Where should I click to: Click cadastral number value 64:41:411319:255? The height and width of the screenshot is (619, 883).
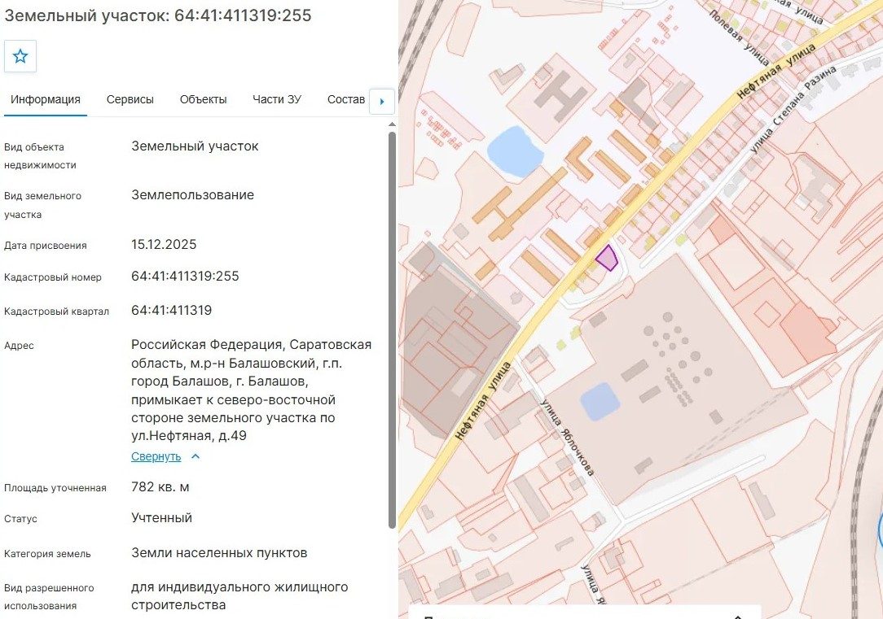(185, 276)
